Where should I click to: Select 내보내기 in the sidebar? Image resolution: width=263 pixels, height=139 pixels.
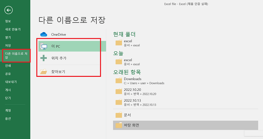[x=11, y=82]
